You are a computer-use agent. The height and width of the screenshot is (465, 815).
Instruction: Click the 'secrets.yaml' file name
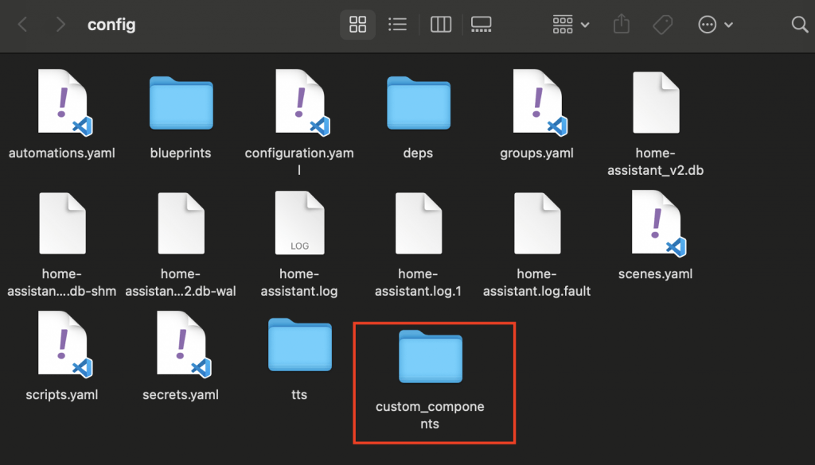[181, 395]
